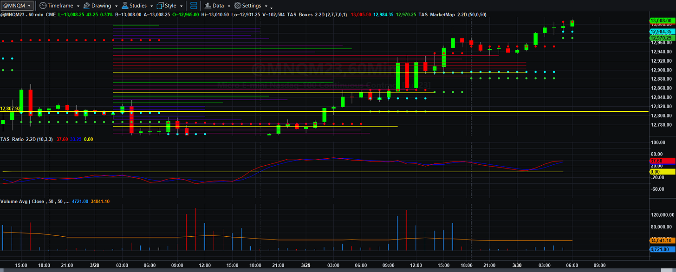Screen dimensions: 676x272
Task: Click the yellow 12,807.92 price line label
Action: click(x=11, y=109)
